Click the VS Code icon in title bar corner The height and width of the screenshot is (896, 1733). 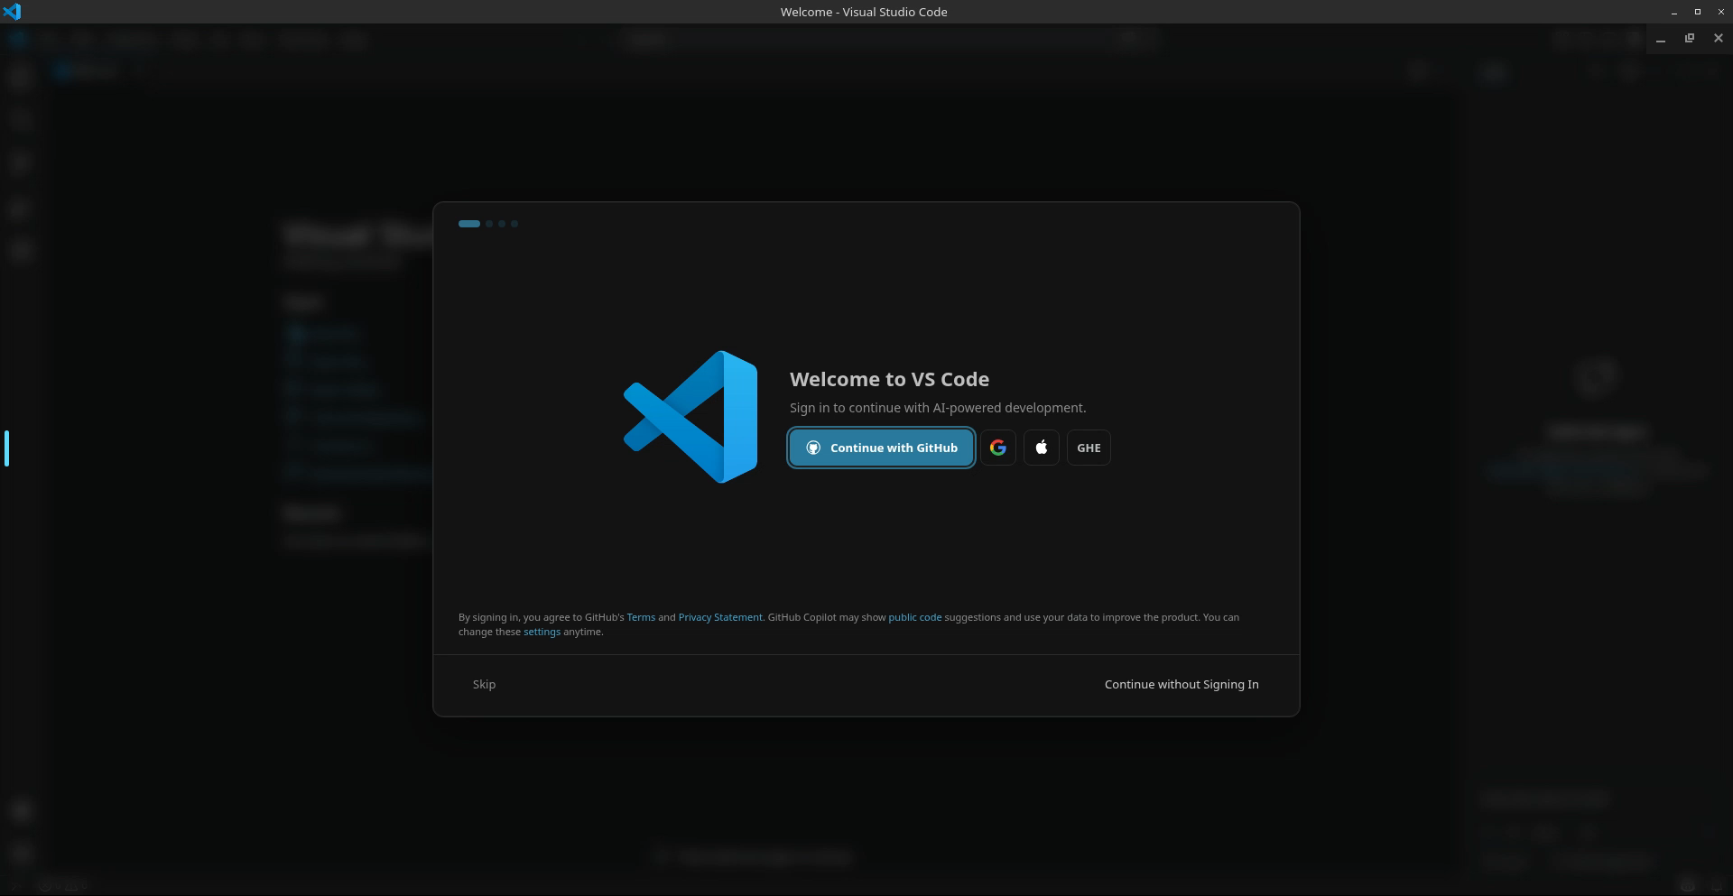click(x=12, y=12)
